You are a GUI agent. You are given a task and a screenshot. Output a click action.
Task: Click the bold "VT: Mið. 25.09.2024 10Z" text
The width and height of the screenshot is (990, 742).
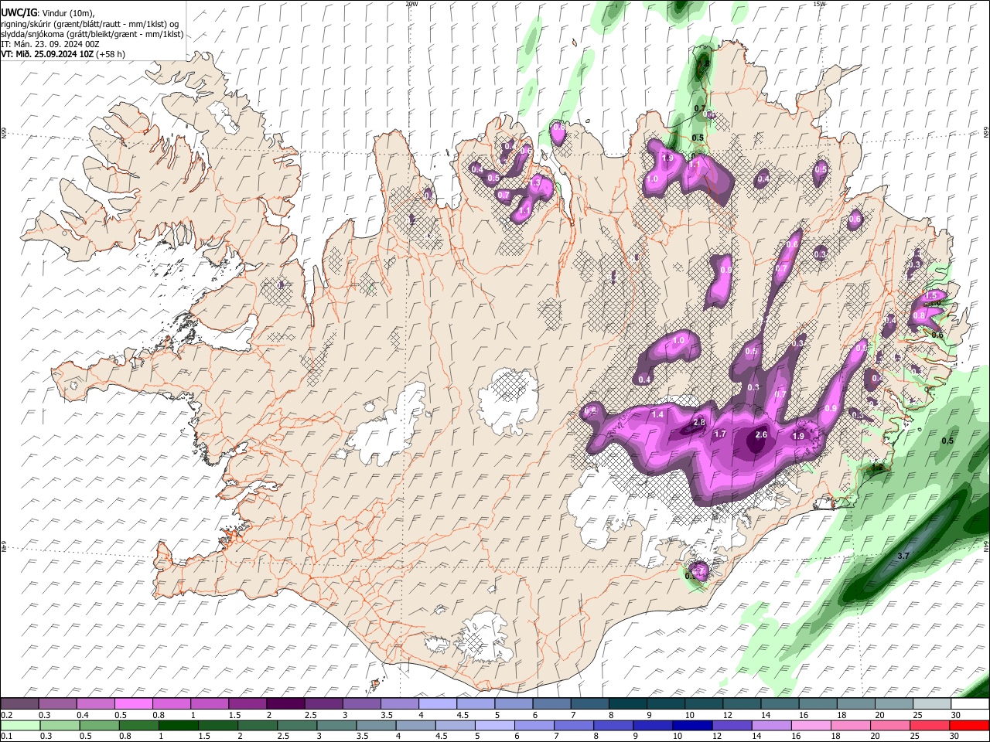(x=47, y=54)
